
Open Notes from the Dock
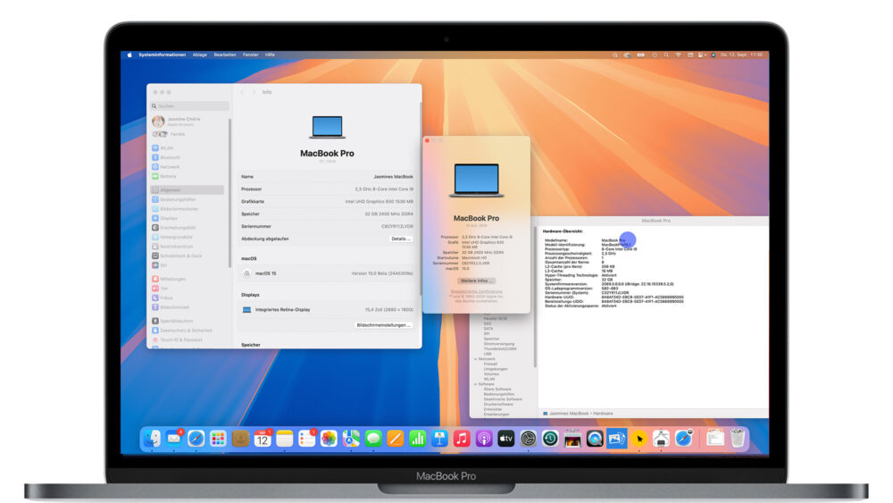point(284,438)
